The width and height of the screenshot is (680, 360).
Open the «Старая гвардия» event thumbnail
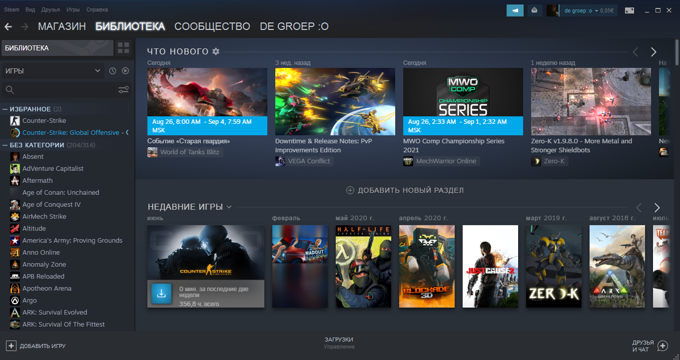coord(207,102)
